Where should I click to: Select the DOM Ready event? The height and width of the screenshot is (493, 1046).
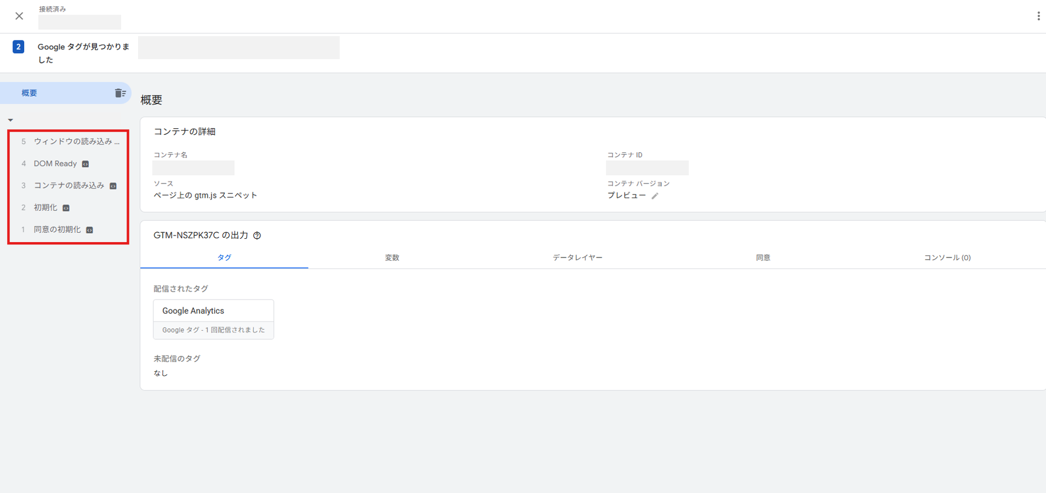tap(55, 164)
